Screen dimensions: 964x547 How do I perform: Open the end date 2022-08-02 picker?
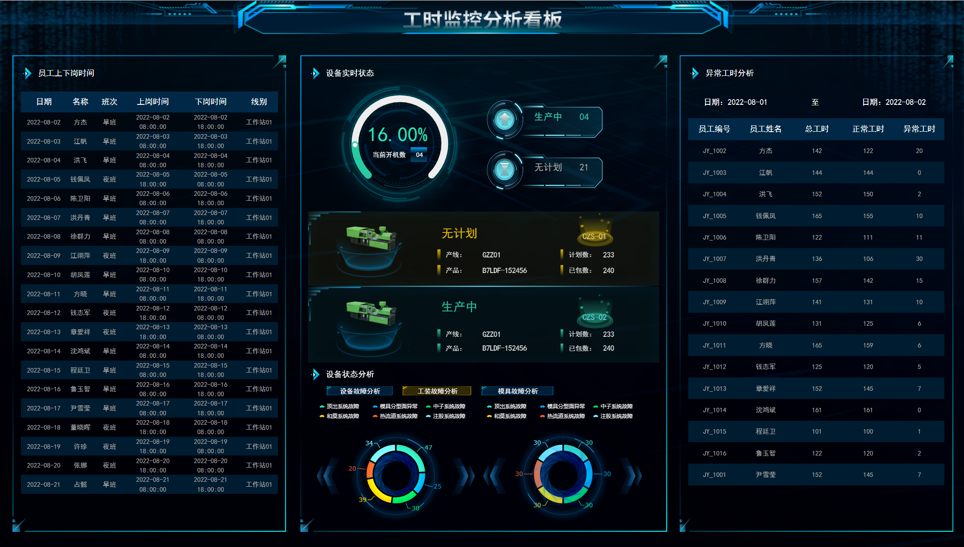[x=905, y=102]
